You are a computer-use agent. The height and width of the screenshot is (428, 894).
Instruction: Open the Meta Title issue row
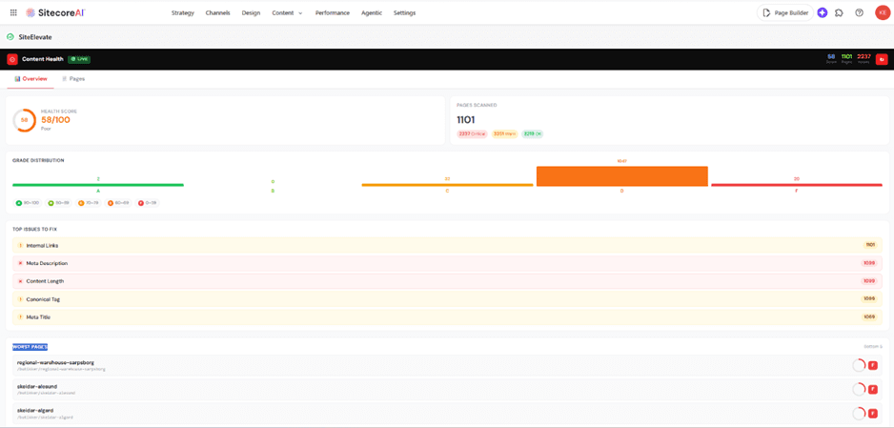tap(447, 316)
